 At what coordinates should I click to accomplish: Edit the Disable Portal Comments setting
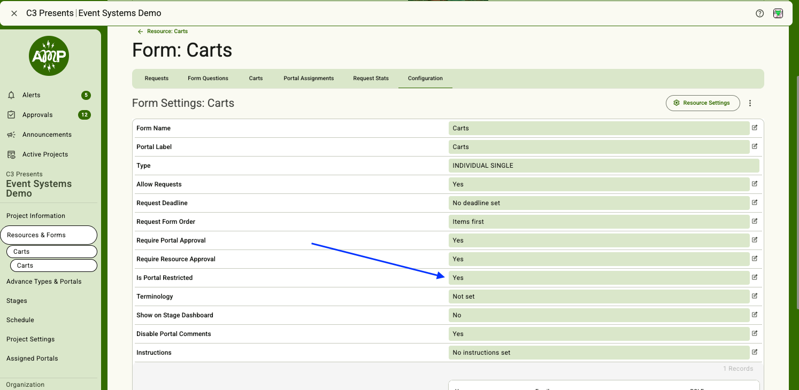pos(755,333)
